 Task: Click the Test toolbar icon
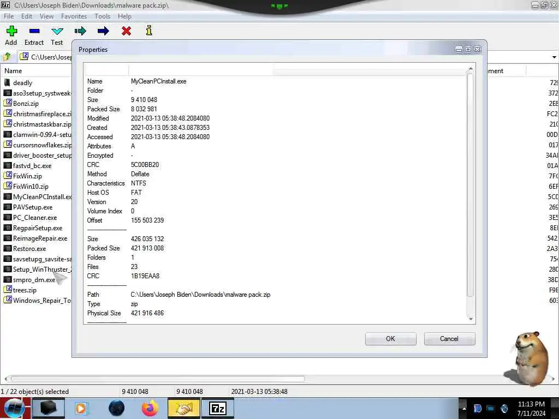point(57,31)
